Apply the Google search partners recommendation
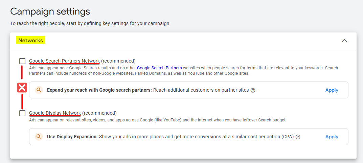 [332, 90]
